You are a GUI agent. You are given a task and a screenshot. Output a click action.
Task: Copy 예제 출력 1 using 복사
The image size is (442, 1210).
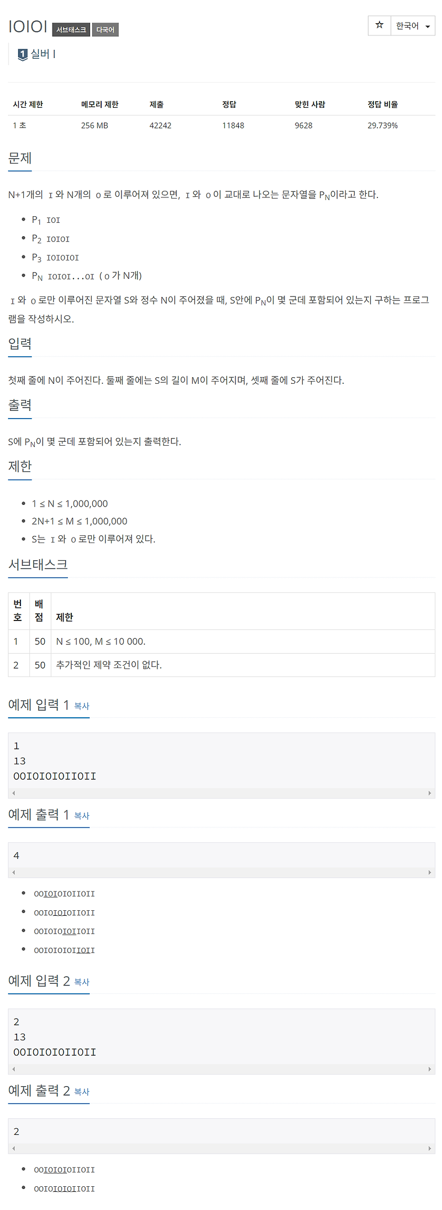tap(81, 816)
